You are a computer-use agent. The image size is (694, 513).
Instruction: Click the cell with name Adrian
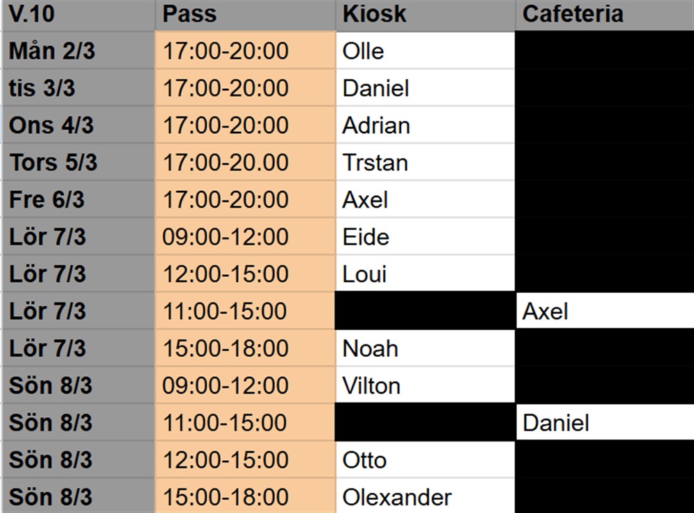pyautogui.click(x=425, y=126)
